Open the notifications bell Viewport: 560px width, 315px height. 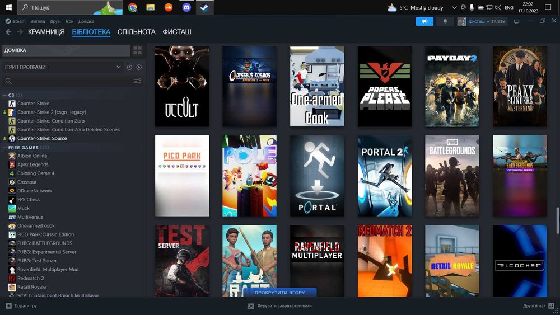445,21
